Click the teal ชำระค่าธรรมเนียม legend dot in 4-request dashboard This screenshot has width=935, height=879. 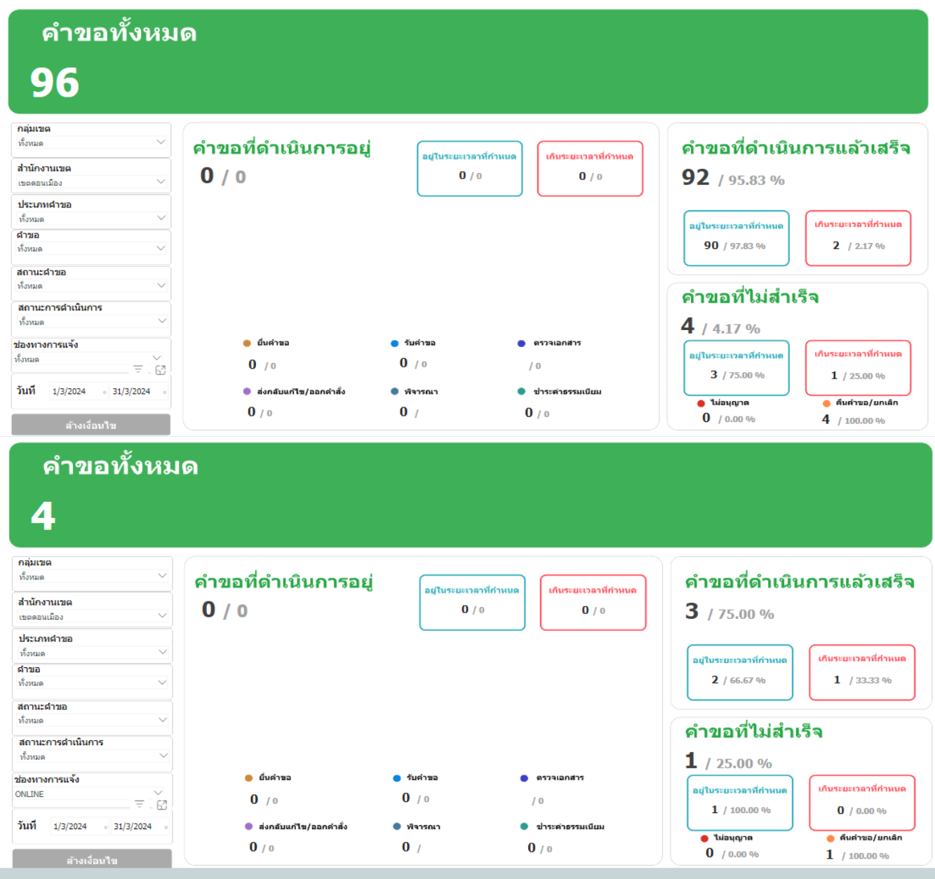524,826
